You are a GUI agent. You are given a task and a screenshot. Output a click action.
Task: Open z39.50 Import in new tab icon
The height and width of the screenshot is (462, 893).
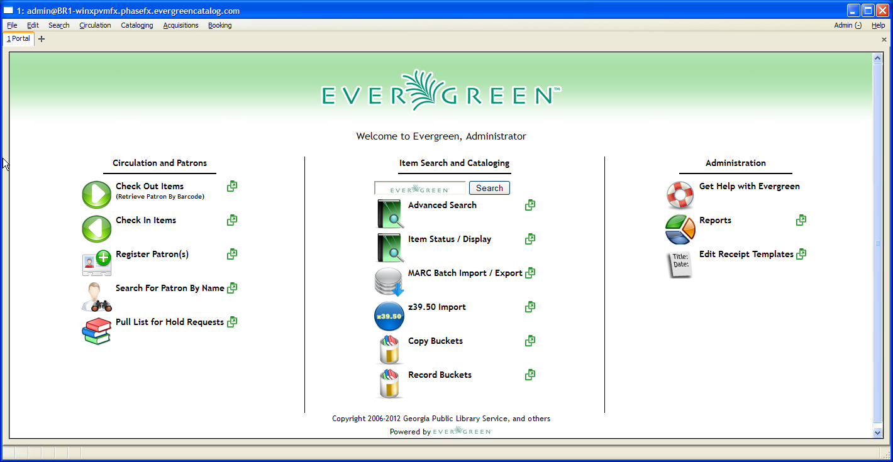click(530, 307)
